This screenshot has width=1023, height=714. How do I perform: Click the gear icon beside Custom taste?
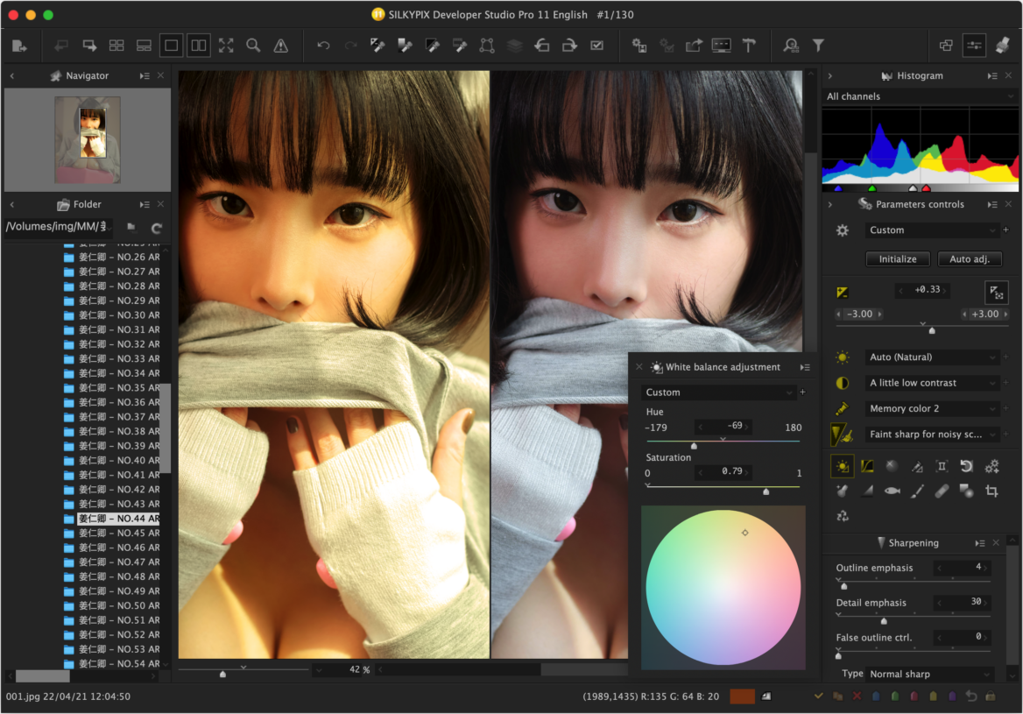click(x=843, y=230)
